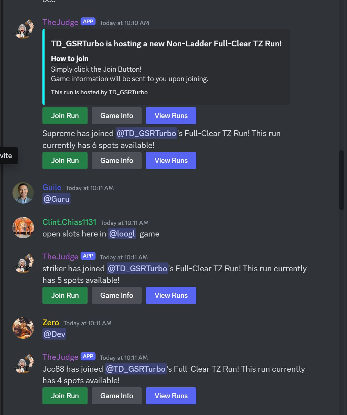Open Game Info under the Supreme joined message

click(x=117, y=161)
